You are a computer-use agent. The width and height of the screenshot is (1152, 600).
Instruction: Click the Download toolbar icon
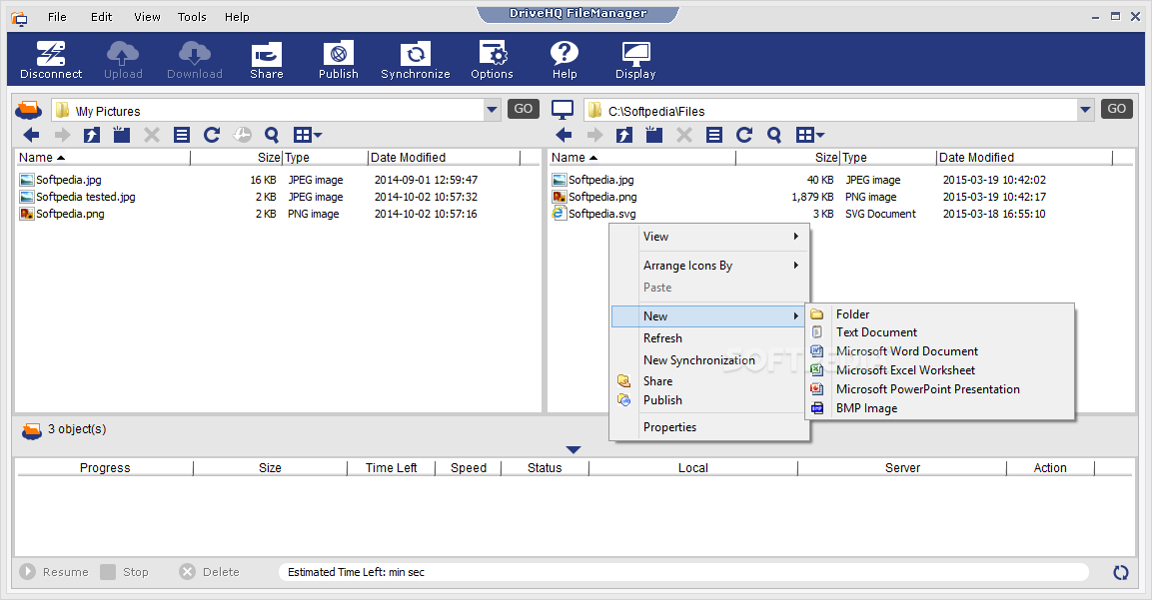coord(194,60)
